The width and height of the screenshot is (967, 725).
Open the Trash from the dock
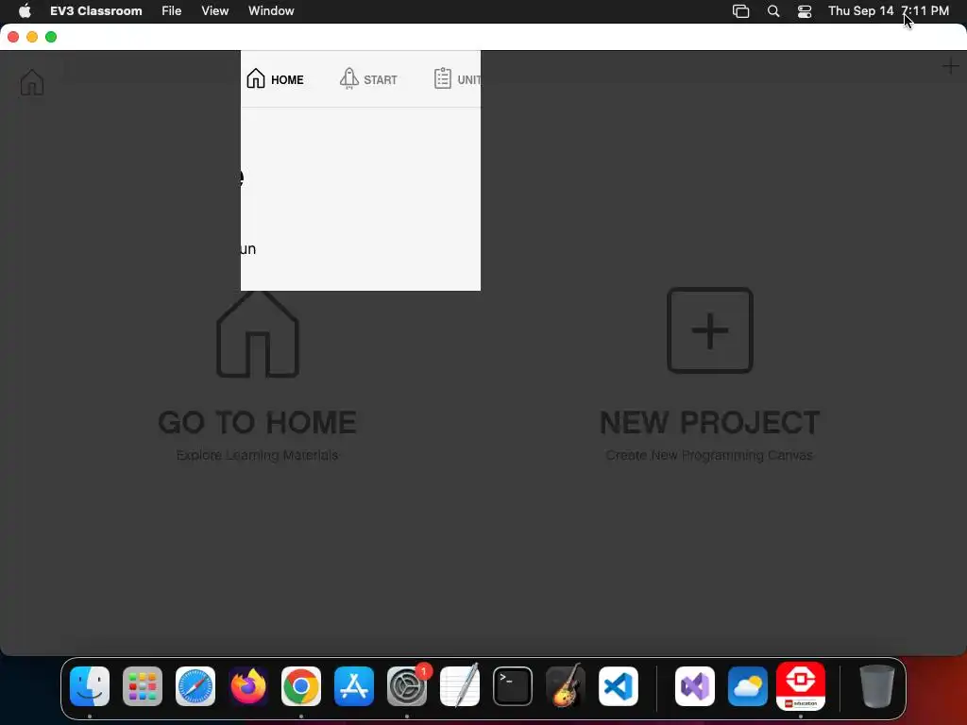point(877,686)
